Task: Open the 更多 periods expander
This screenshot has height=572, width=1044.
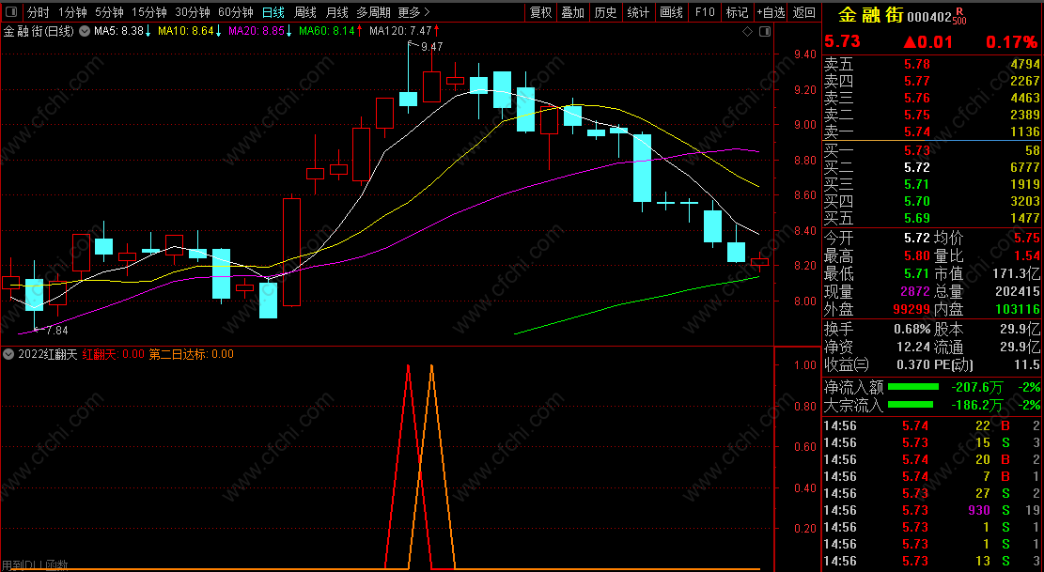Action: pyautogui.click(x=414, y=12)
